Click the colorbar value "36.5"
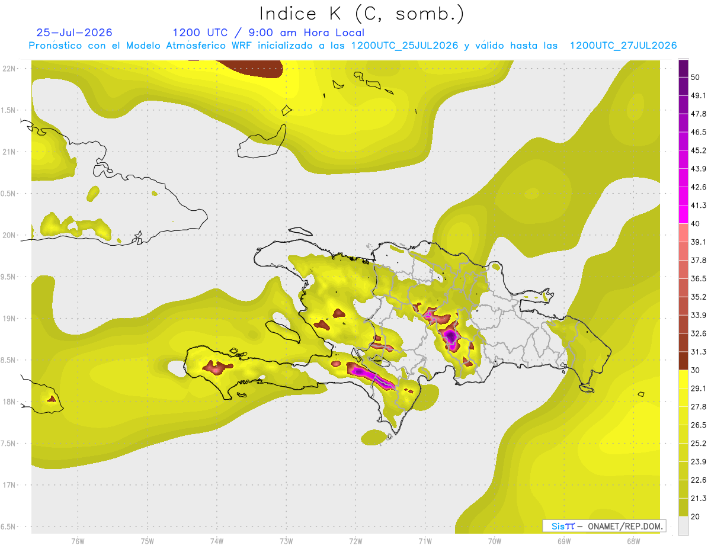This screenshot has width=711, height=549. (699, 278)
